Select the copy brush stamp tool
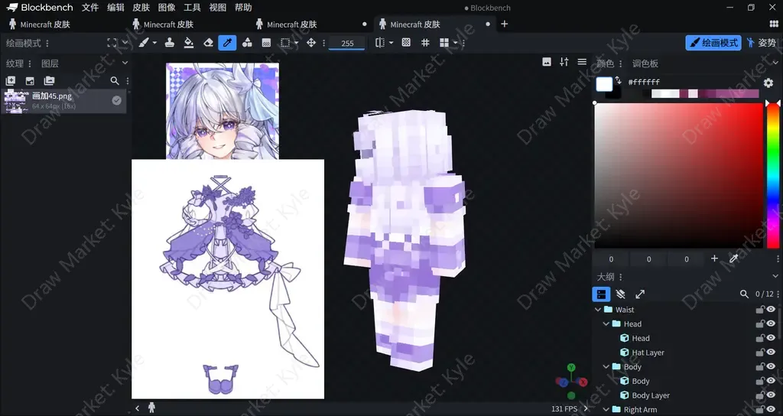 tap(169, 43)
